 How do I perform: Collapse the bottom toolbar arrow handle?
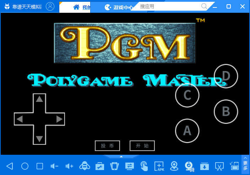click(121, 157)
